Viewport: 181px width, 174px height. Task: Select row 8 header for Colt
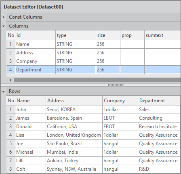pyautogui.click(x=11, y=169)
